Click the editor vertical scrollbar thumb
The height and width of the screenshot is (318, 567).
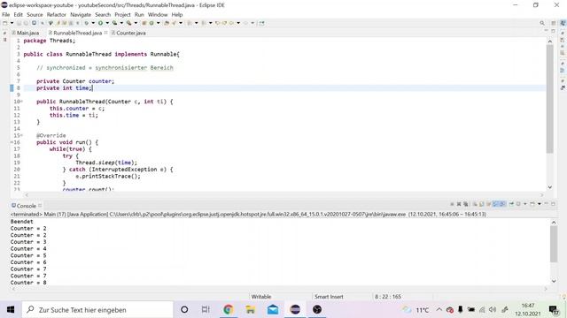coord(549,99)
